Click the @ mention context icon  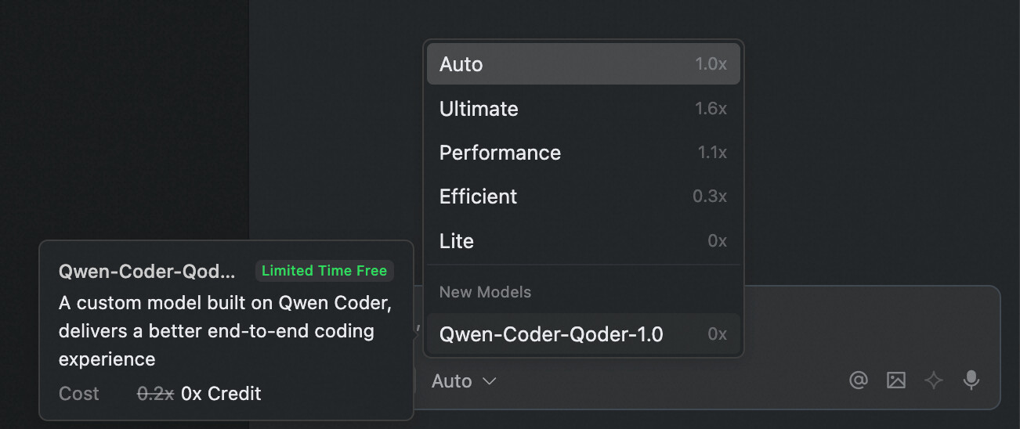(x=859, y=380)
